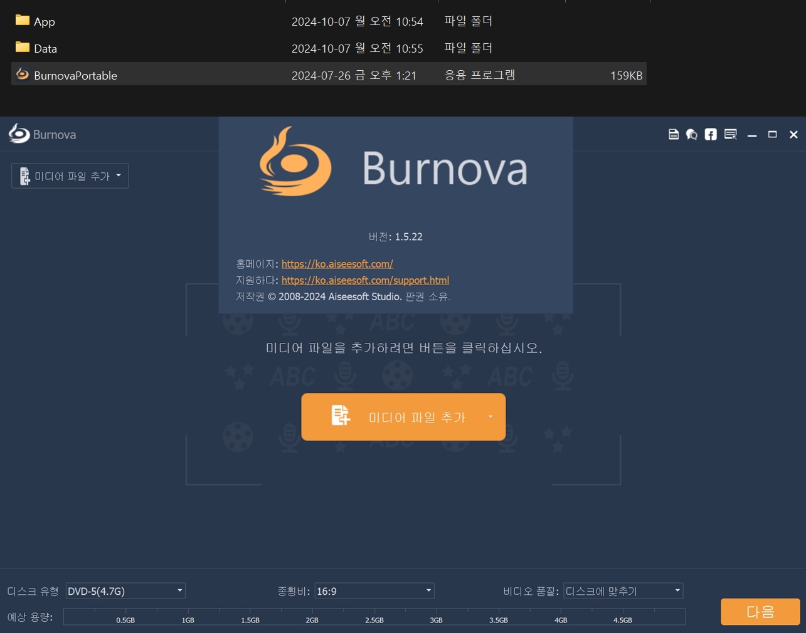Screen dimensions: 806x633
Task: Select the BurnovaPortable application icon
Action: tap(23, 75)
